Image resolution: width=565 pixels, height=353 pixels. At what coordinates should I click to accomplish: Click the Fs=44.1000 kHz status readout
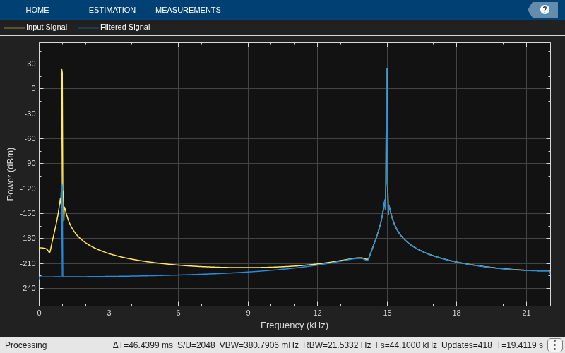coord(406,345)
